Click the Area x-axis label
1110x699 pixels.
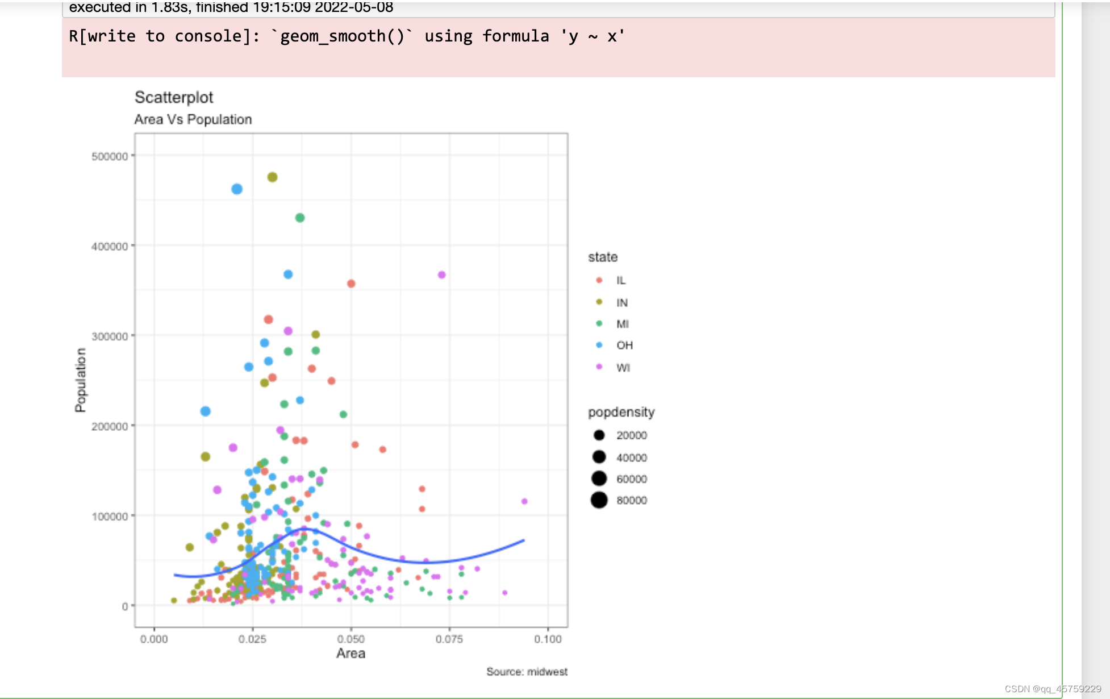click(350, 654)
